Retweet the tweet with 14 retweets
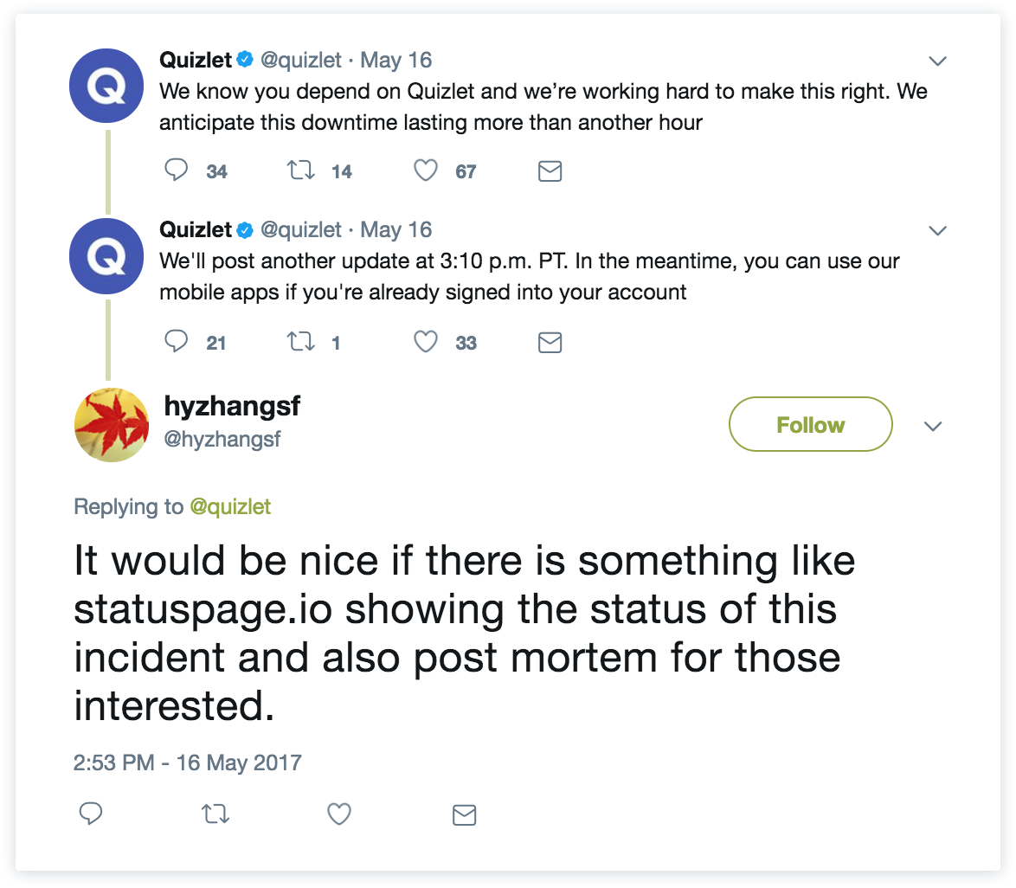 tap(301, 171)
